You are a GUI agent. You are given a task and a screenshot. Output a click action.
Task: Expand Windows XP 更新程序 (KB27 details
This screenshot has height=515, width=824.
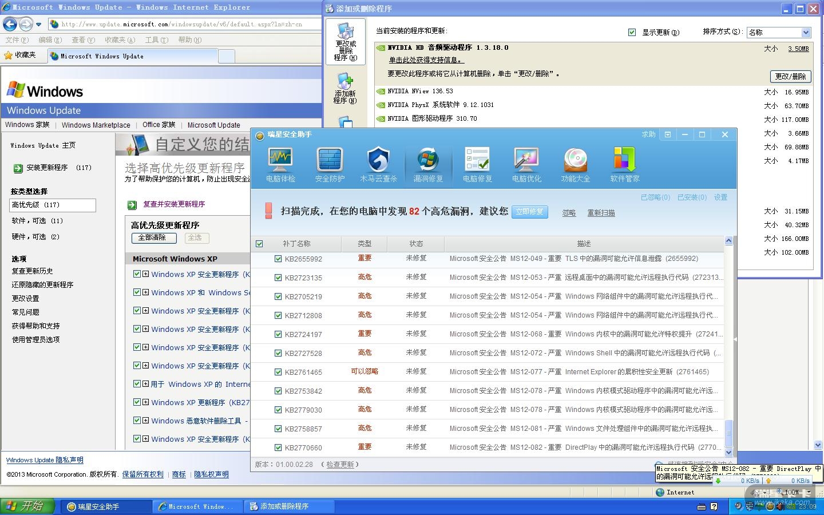(146, 402)
